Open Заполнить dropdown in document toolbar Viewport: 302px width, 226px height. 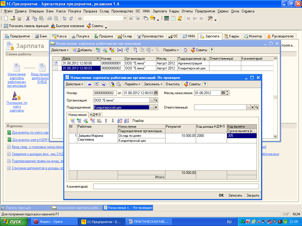153,84
